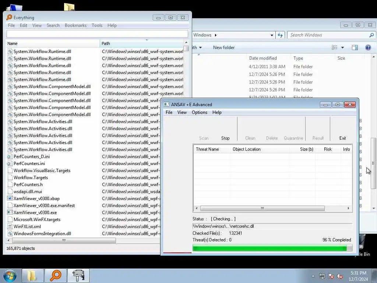
Task: Click the Explorer help question mark icon
Action: click(368, 48)
